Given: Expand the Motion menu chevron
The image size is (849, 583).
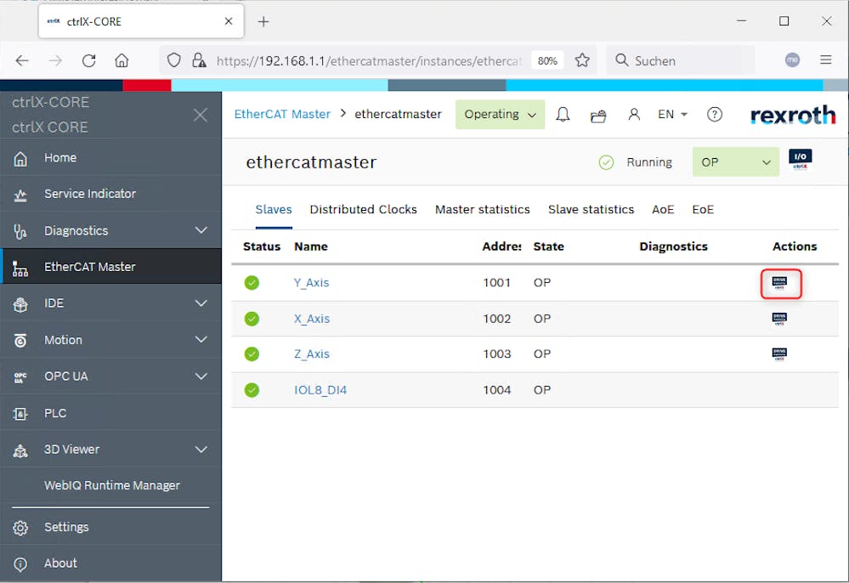Looking at the screenshot, I should click(x=201, y=340).
